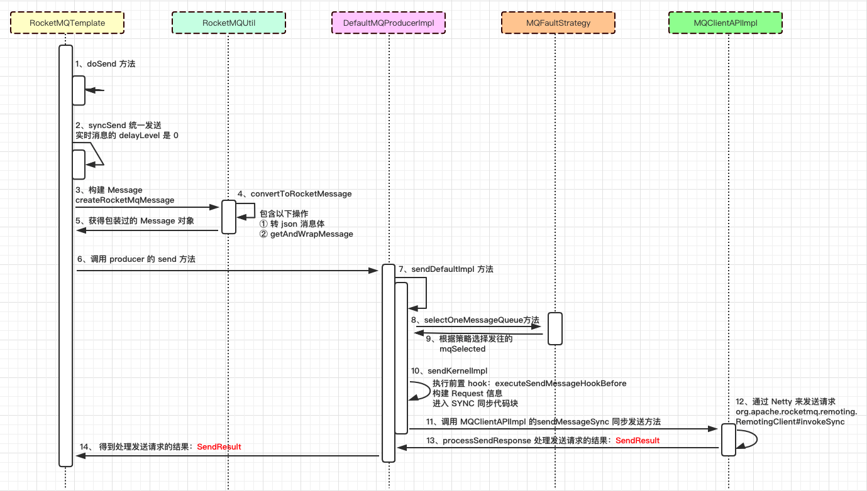Select the doSend self-call arrow
The height and width of the screenshot is (491, 867).
[95, 90]
